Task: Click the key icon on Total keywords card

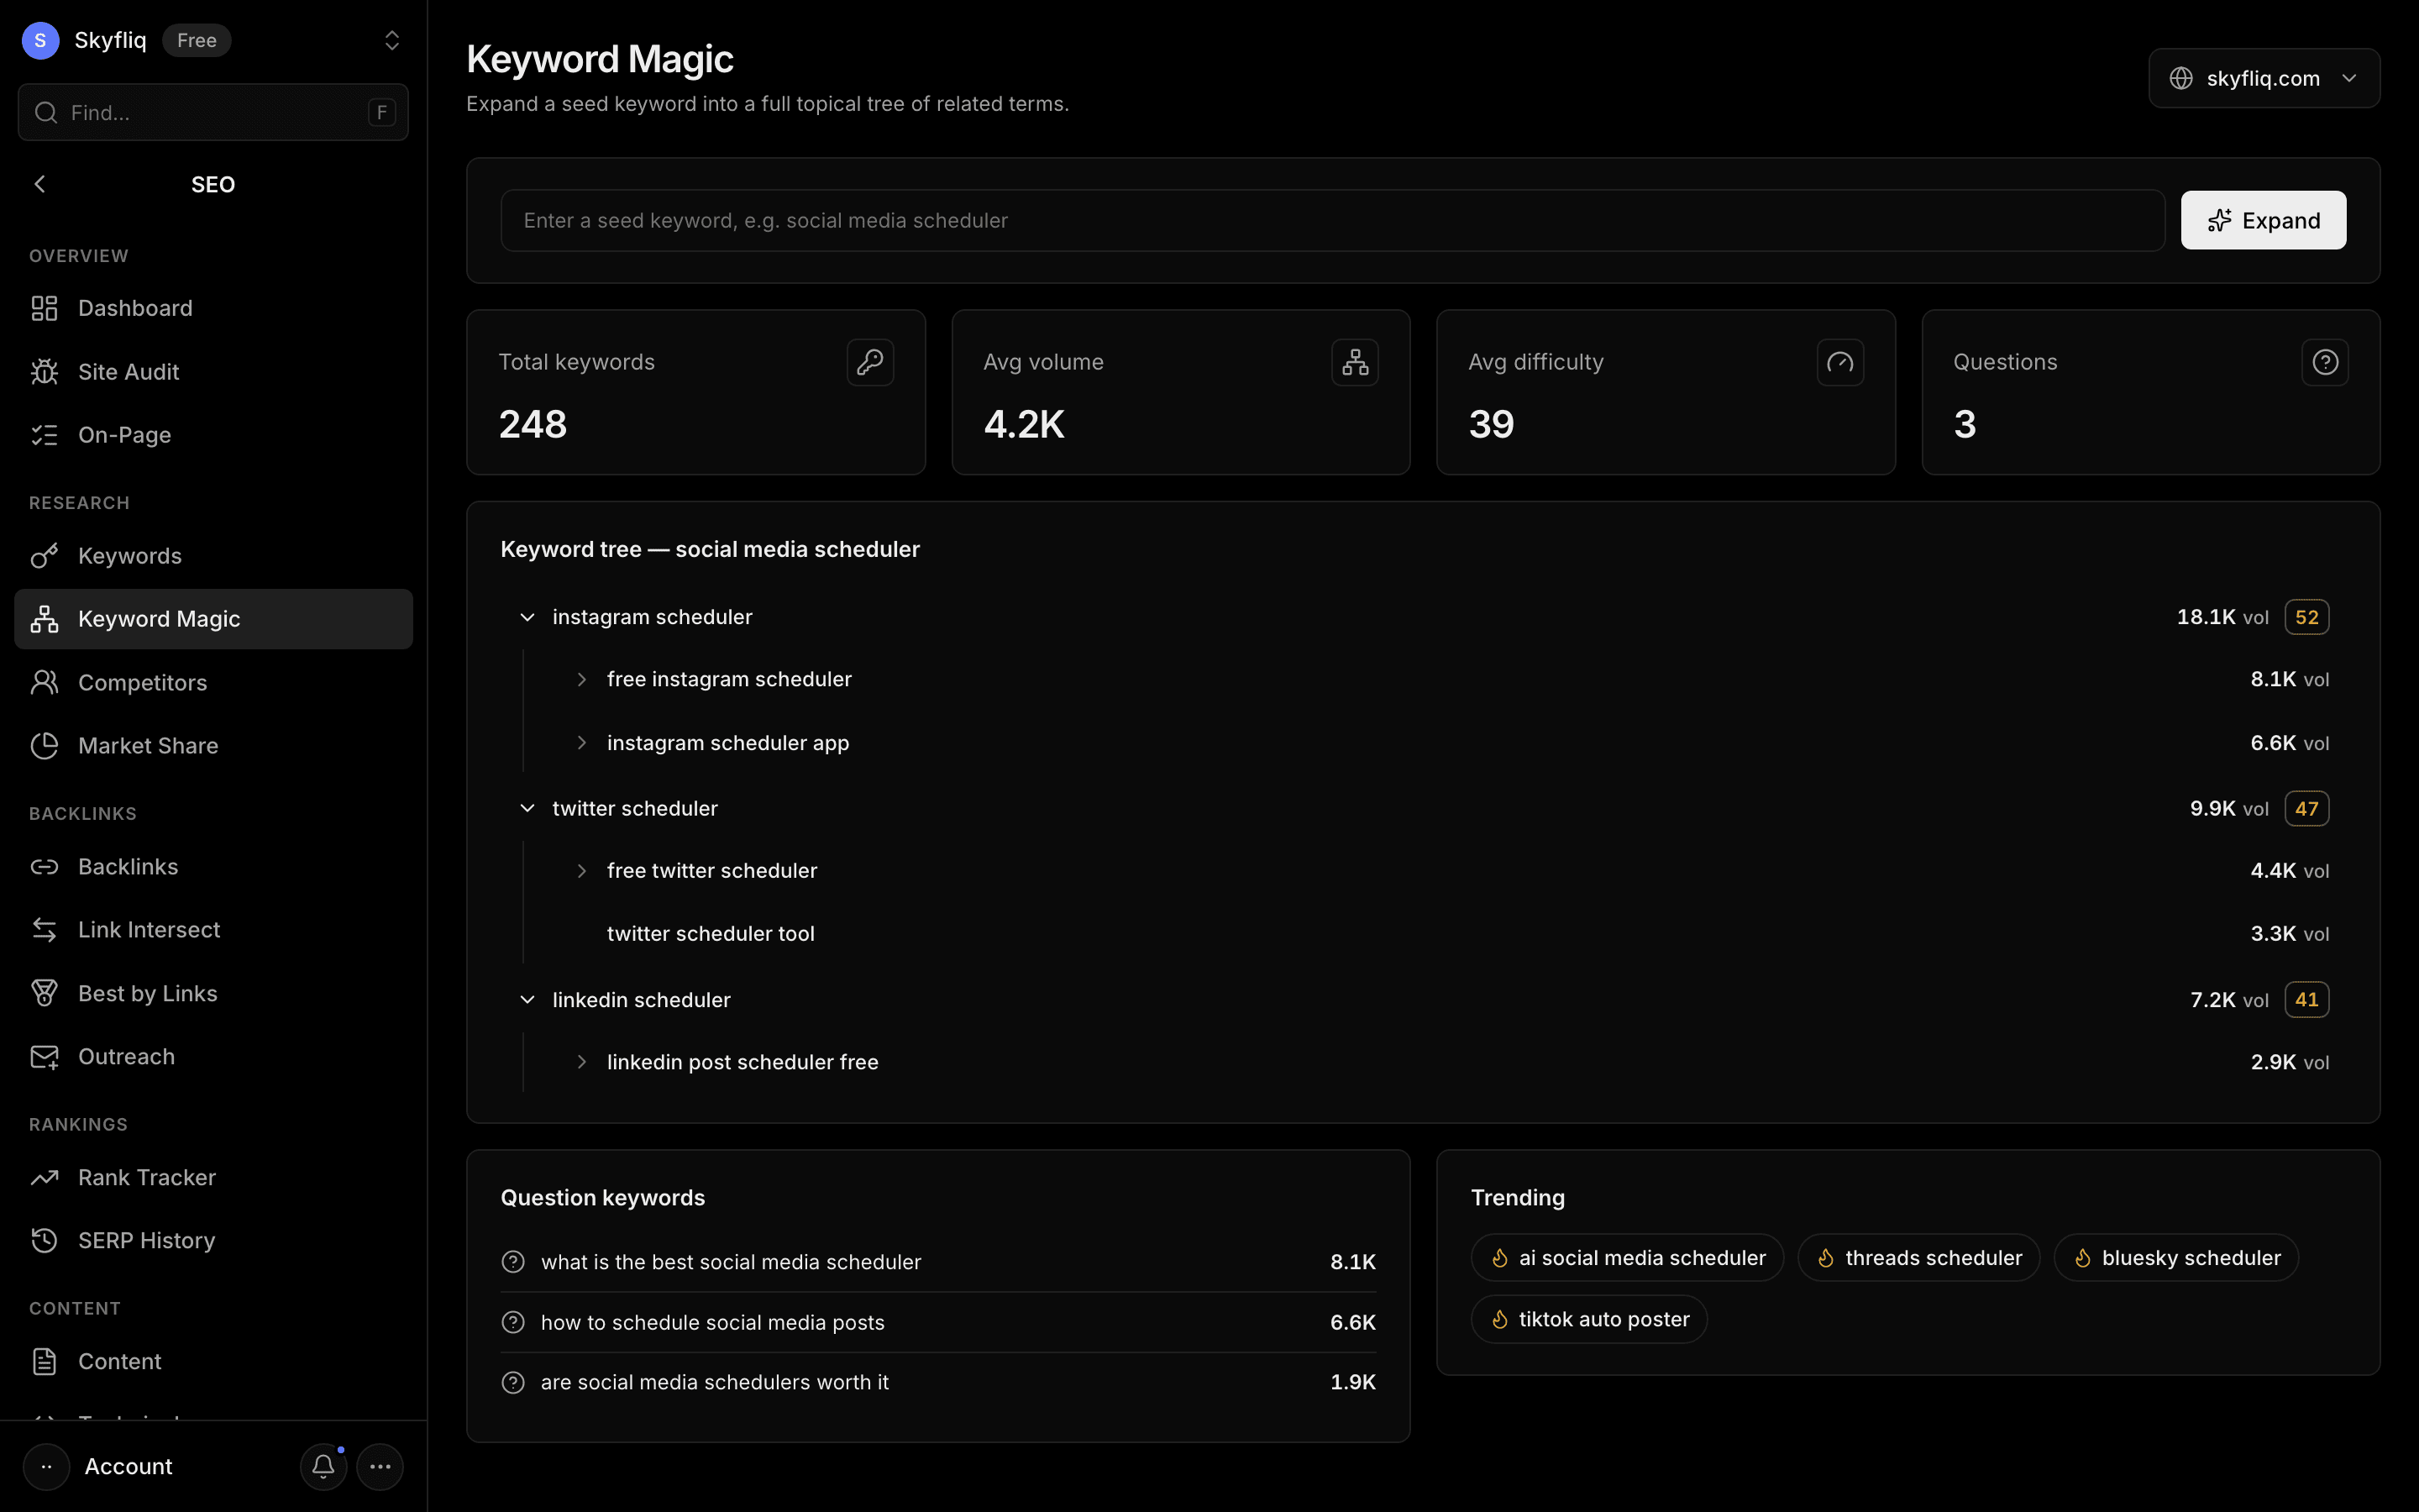Action: 869,362
